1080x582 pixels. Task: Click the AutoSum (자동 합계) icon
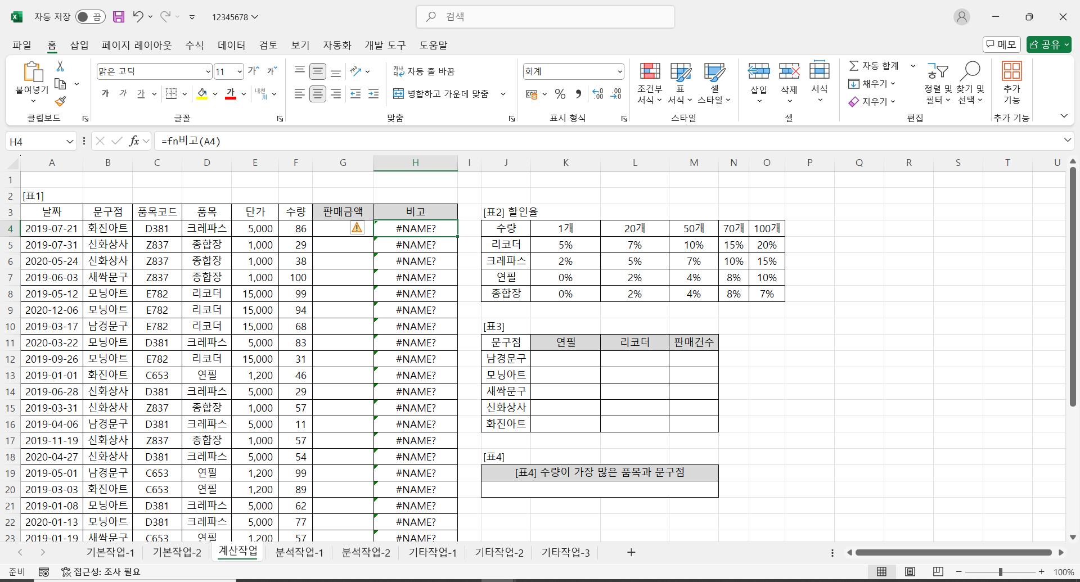pos(854,66)
